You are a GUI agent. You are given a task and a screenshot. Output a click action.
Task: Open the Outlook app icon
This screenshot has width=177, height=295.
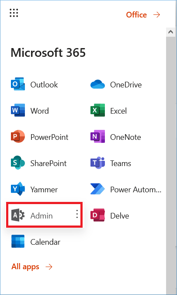pos(18,84)
